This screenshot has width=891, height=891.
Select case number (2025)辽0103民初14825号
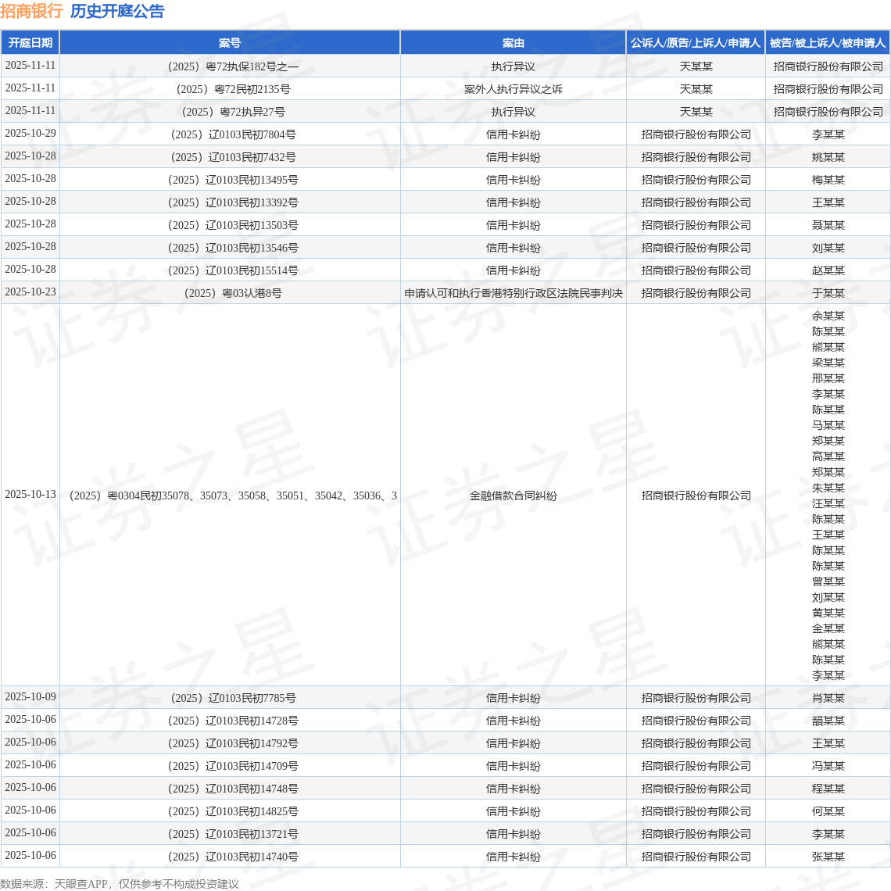pyautogui.click(x=233, y=812)
